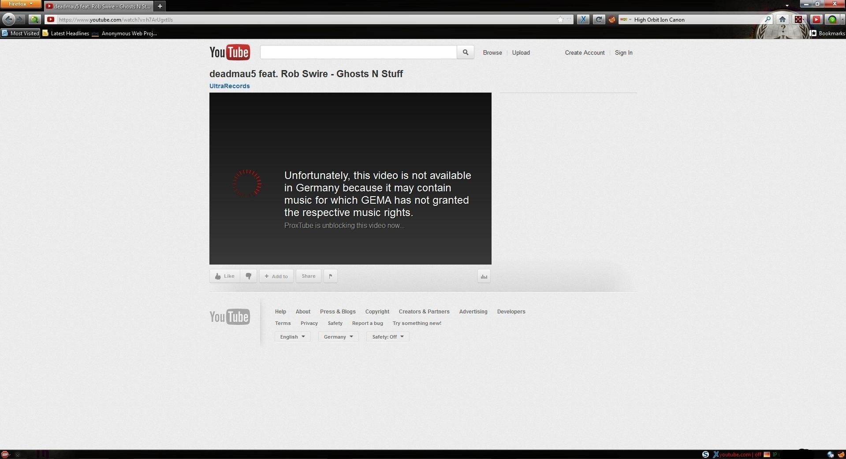Viewport: 846px width, 459px height.
Task: Flag the video with the flag icon
Action: click(331, 276)
